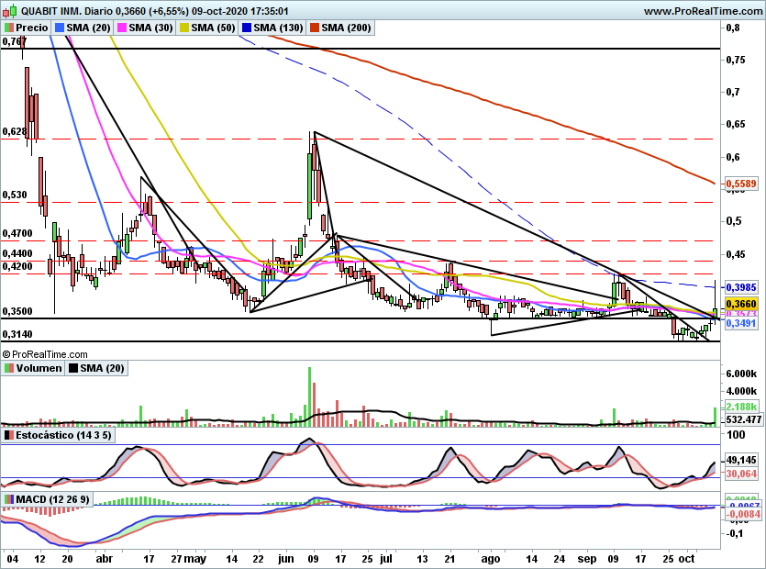Click the 0,3660 current price tag
Image resolution: width=766 pixels, height=569 pixels.
(x=741, y=304)
